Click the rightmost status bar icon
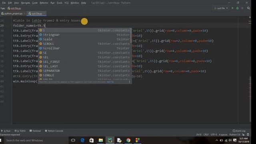 click(248, 134)
